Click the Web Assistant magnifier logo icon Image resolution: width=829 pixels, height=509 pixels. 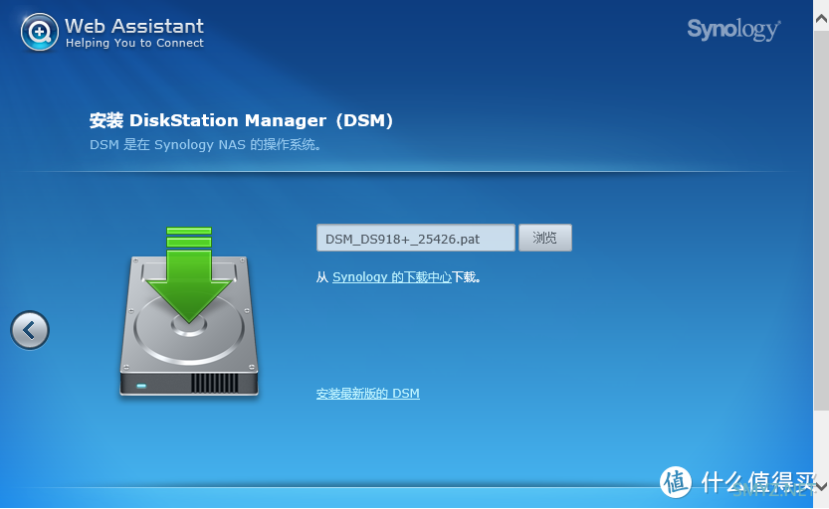coord(39,32)
